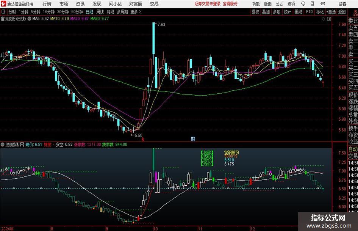Click the 财 marker on the chart

pyautogui.click(x=193, y=138)
